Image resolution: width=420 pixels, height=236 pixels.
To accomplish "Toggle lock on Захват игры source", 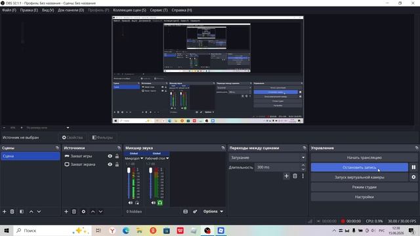I will 117,156.
